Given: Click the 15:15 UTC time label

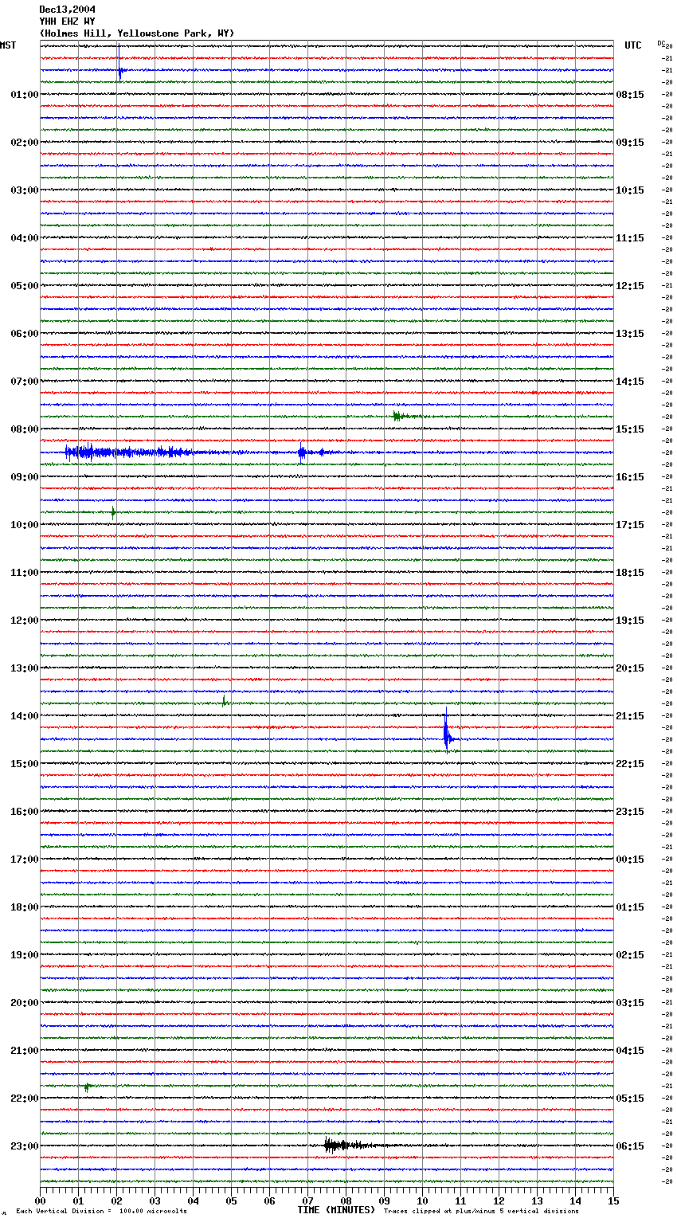Looking at the screenshot, I should click(x=630, y=429).
